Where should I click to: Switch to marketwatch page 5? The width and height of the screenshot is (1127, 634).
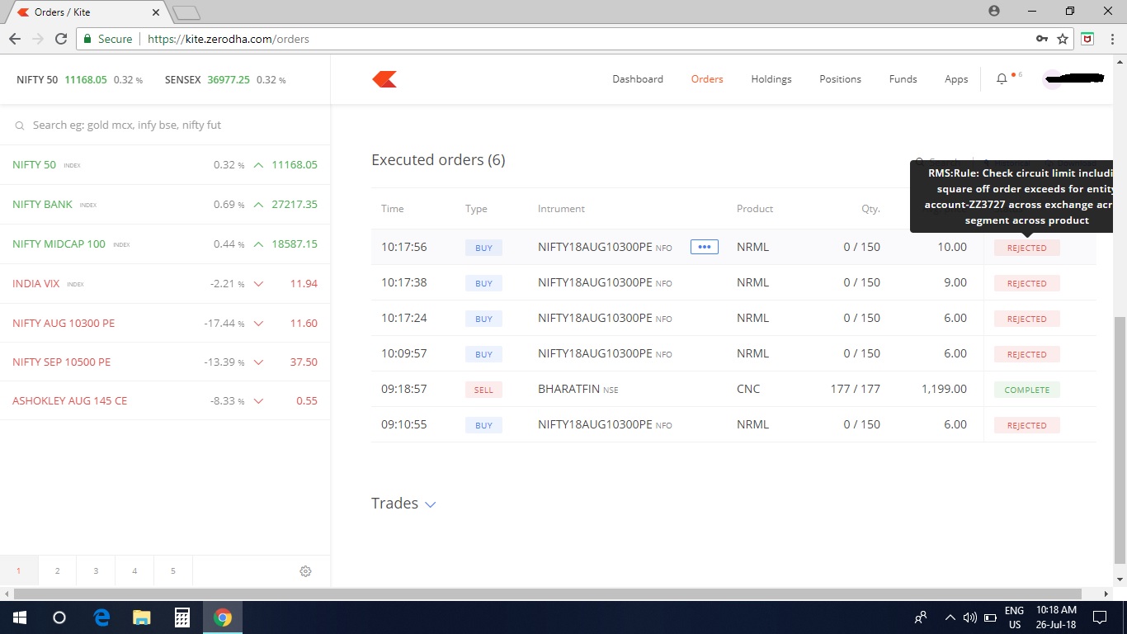[x=172, y=571]
